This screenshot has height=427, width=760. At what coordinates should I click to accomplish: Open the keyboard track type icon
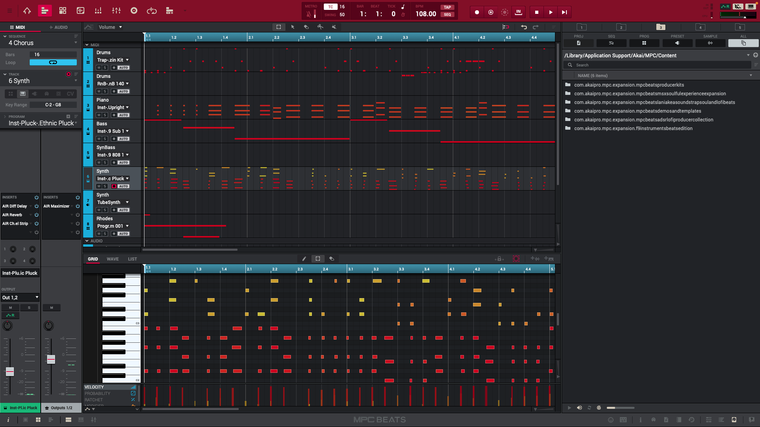coord(23,94)
